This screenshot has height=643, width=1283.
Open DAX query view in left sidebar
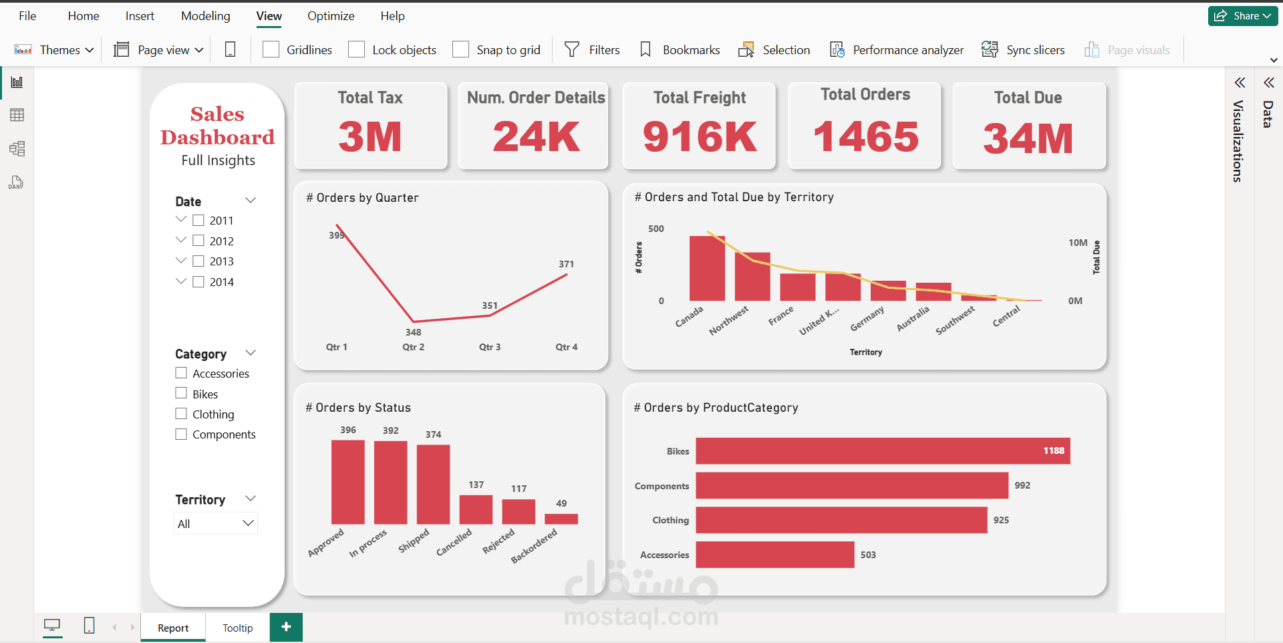pyautogui.click(x=17, y=182)
